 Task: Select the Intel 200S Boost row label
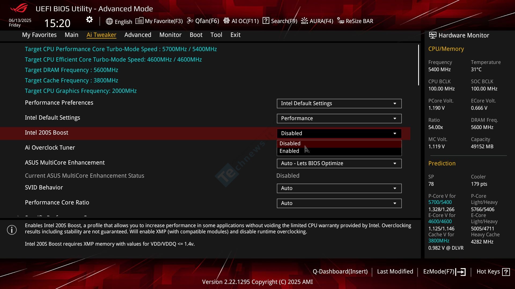pos(46,133)
